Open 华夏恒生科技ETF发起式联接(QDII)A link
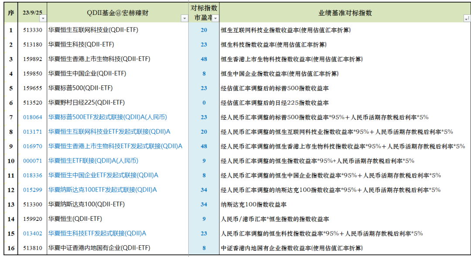The width and height of the screenshot is (471, 257). point(97,233)
